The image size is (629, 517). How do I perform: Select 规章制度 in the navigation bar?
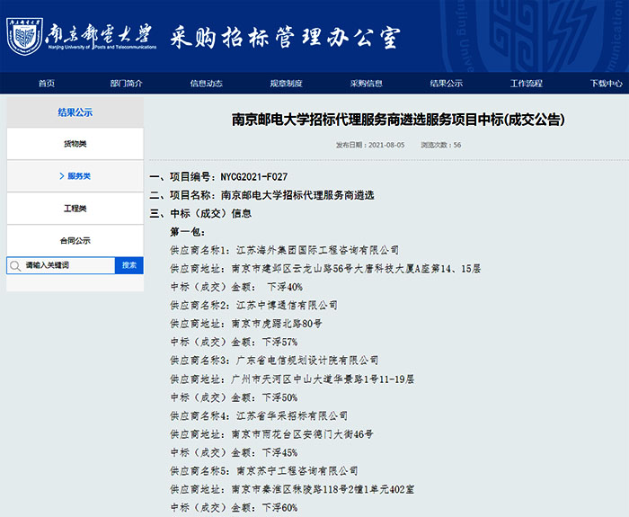(x=286, y=84)
